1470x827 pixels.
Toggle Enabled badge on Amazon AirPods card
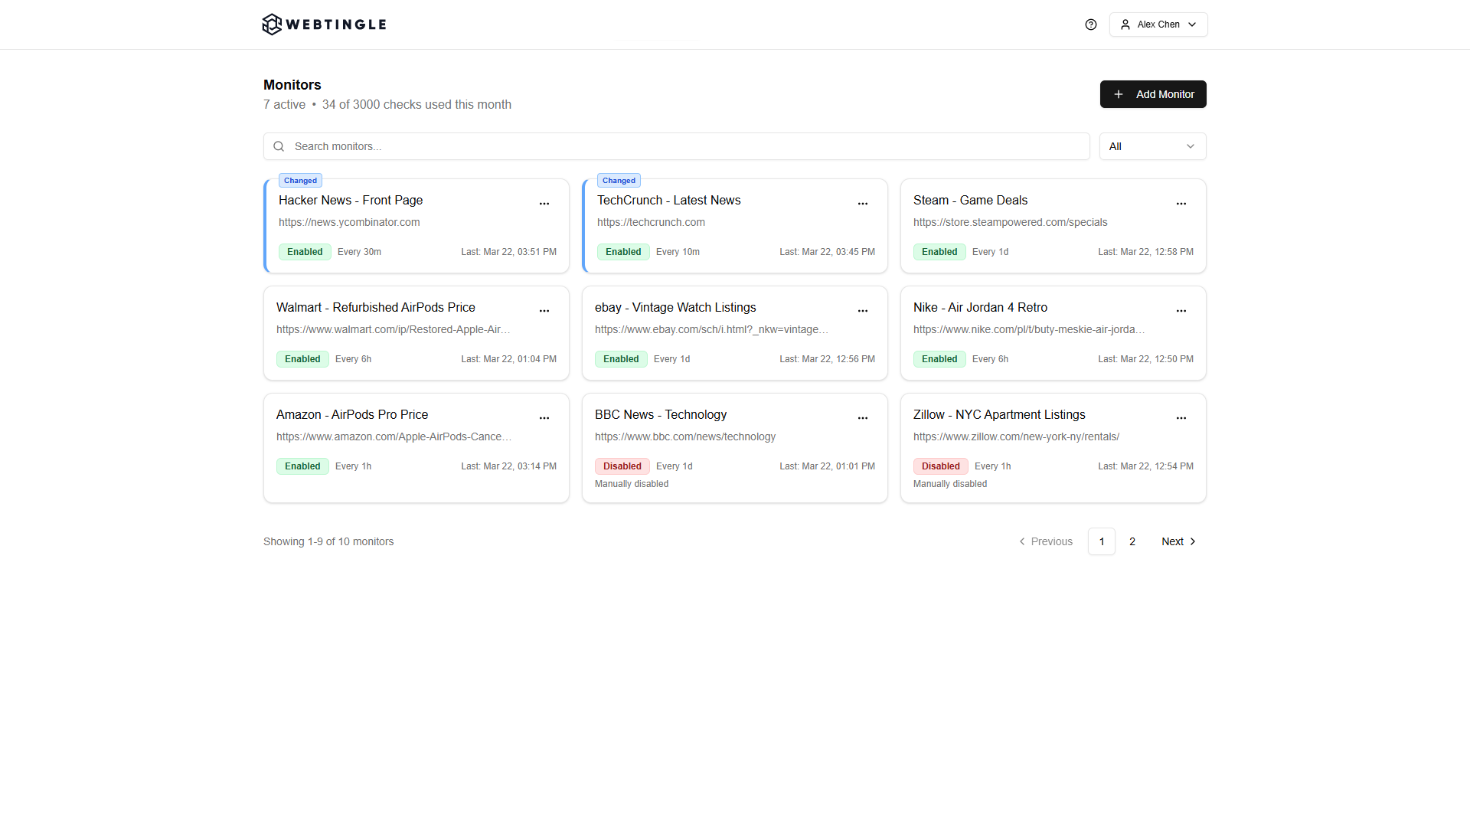click(x=302, y=466)
